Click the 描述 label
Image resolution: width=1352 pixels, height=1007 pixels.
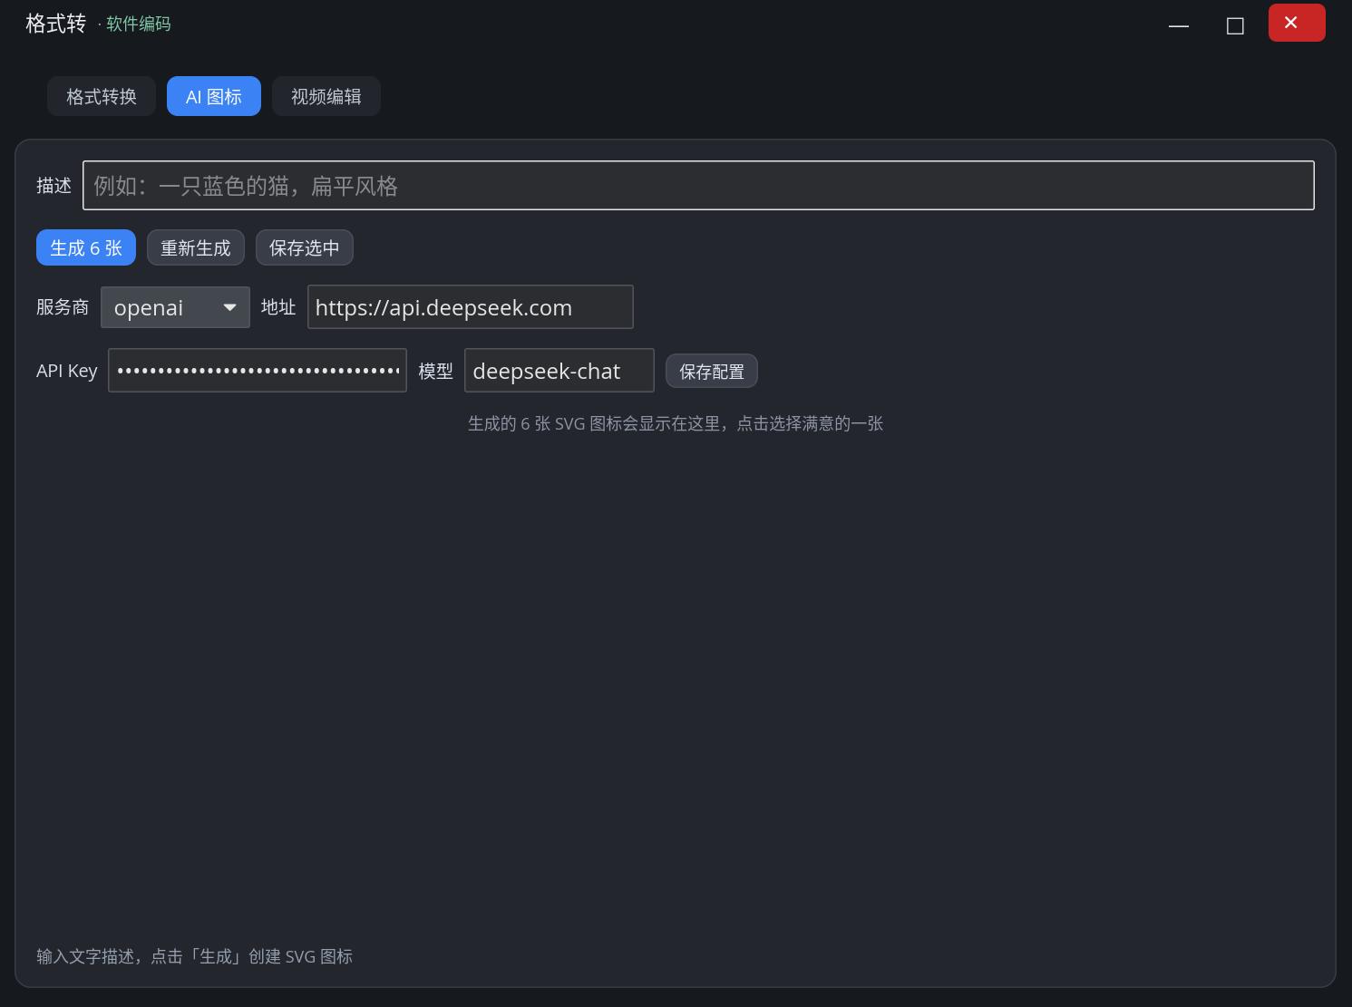[x=53, y=186]
